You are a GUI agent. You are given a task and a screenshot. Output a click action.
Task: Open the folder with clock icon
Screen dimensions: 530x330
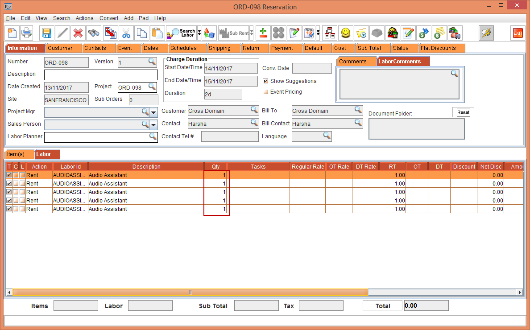pos(361,33)
